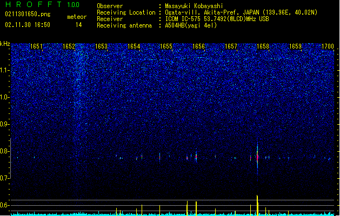Click the 1654 time marker
Viewport: 340px width, 216px height.
click(x=134, y=46)
